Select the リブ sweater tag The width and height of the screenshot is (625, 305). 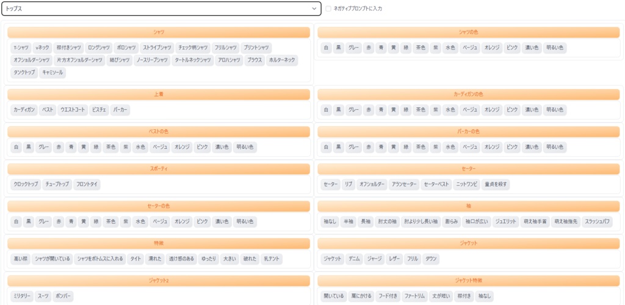point(349,184)
